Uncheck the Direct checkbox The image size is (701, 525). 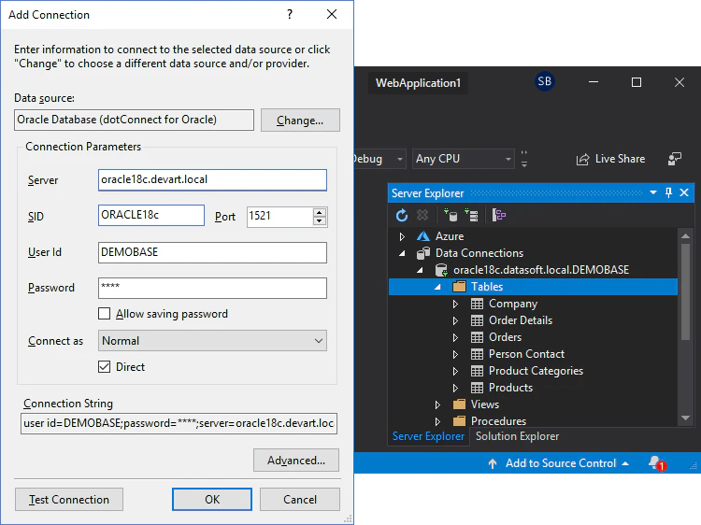[x=104, y=367]
